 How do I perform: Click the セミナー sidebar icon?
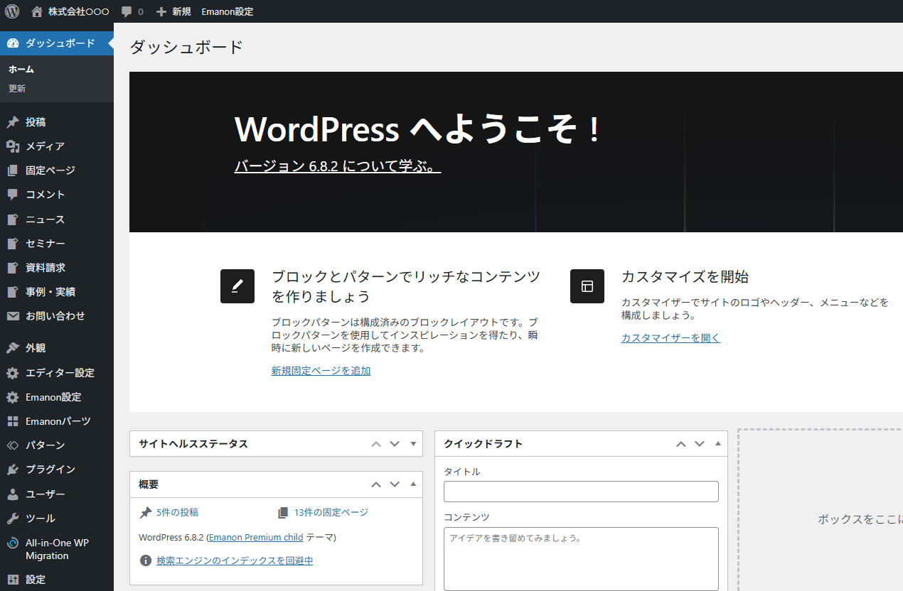[13, 244]
